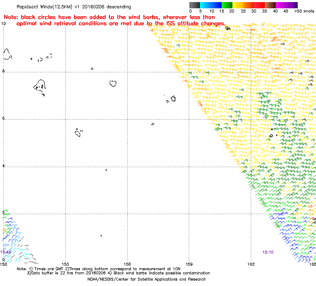Click the '150' longitude axis label
Image resolution: width=316 pixels, height=286 pixels.
(4, 264)
